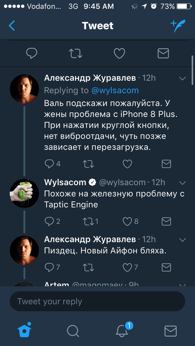195x346 pixels.
Task: Share main tweet via direct message icon
Action: [163, 53]
